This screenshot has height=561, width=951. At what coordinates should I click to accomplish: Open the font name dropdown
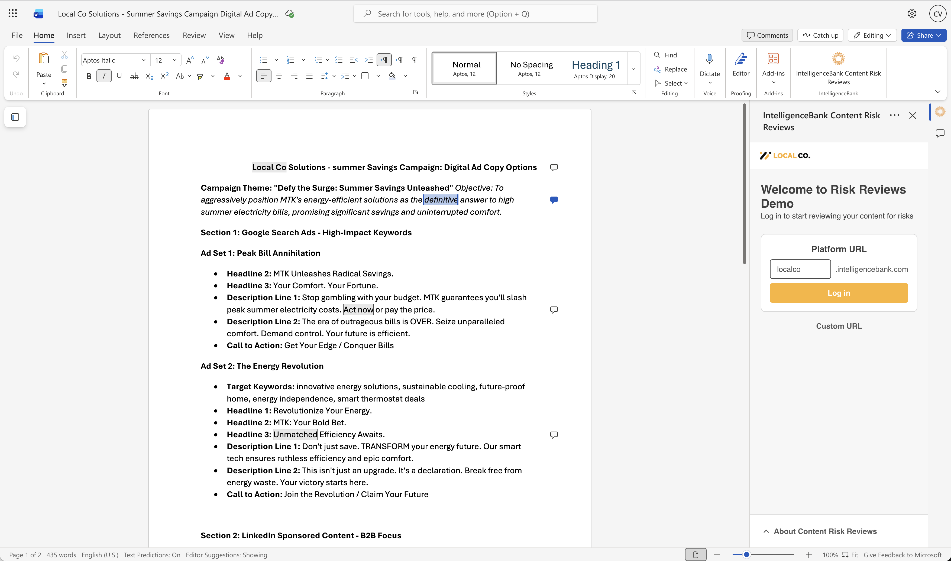(144, 60)
